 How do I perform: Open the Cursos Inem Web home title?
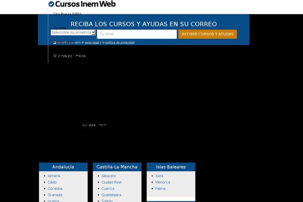(x=85, y=4)
